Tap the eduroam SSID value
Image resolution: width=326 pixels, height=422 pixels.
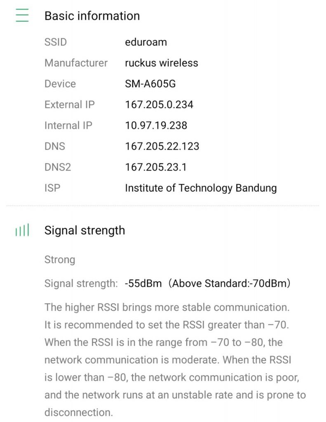[146, 42]
